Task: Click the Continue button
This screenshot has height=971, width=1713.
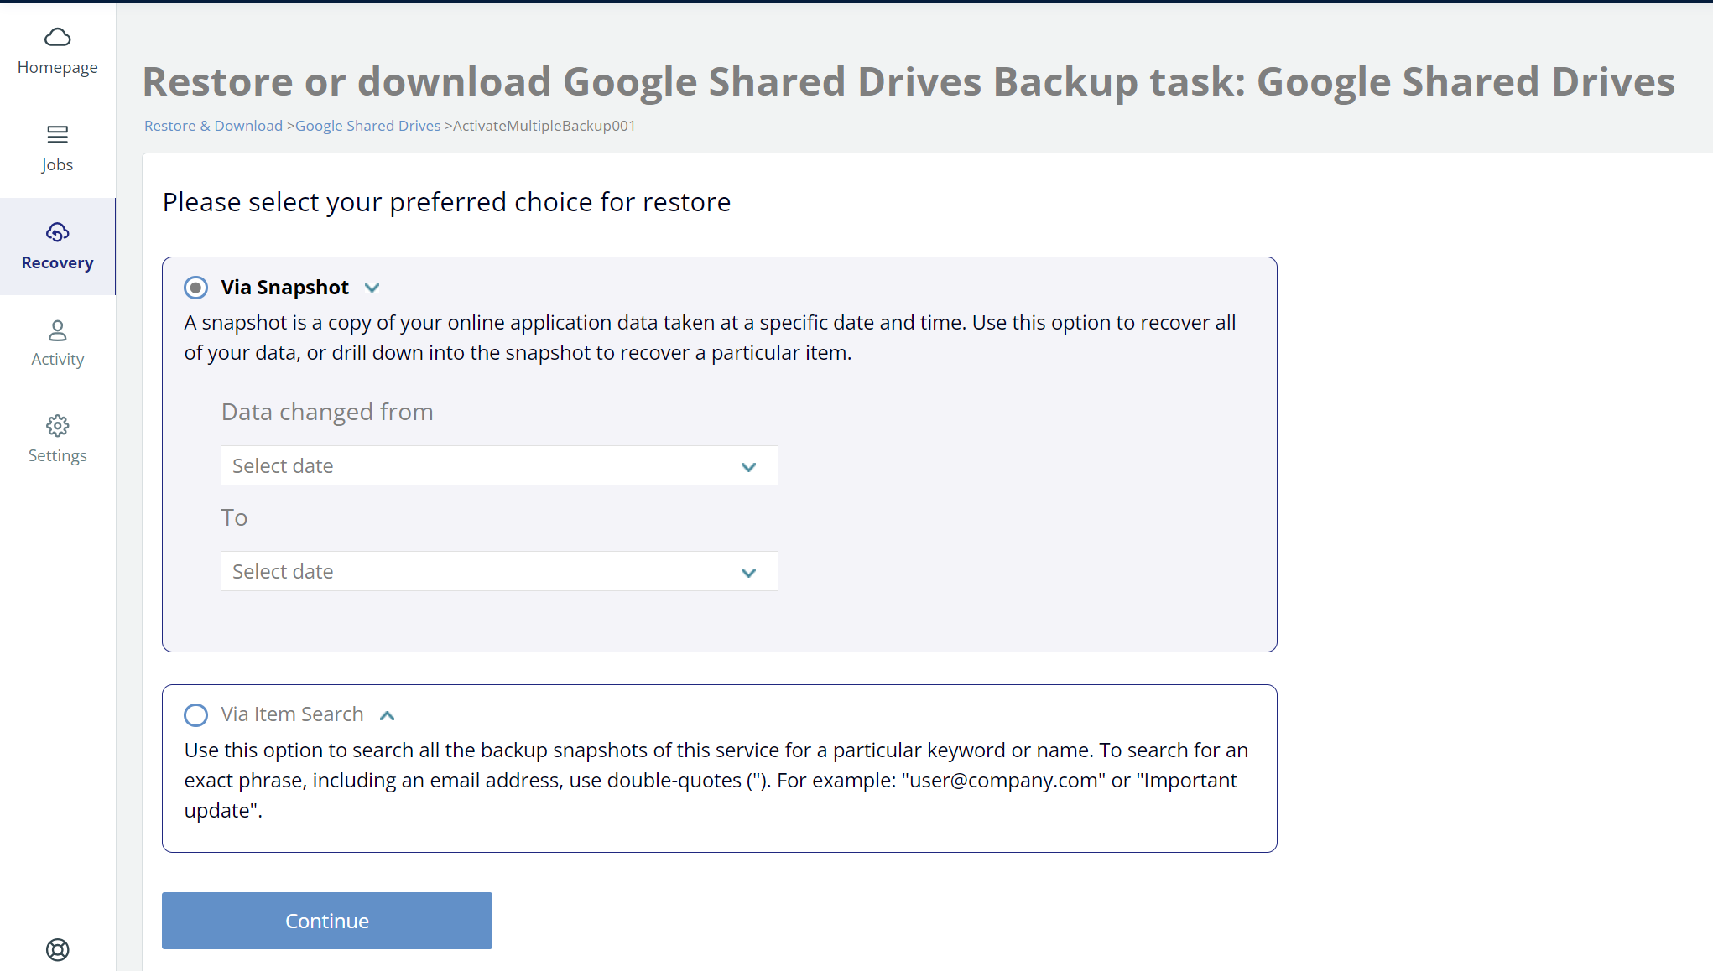Action: coord(327,921)
